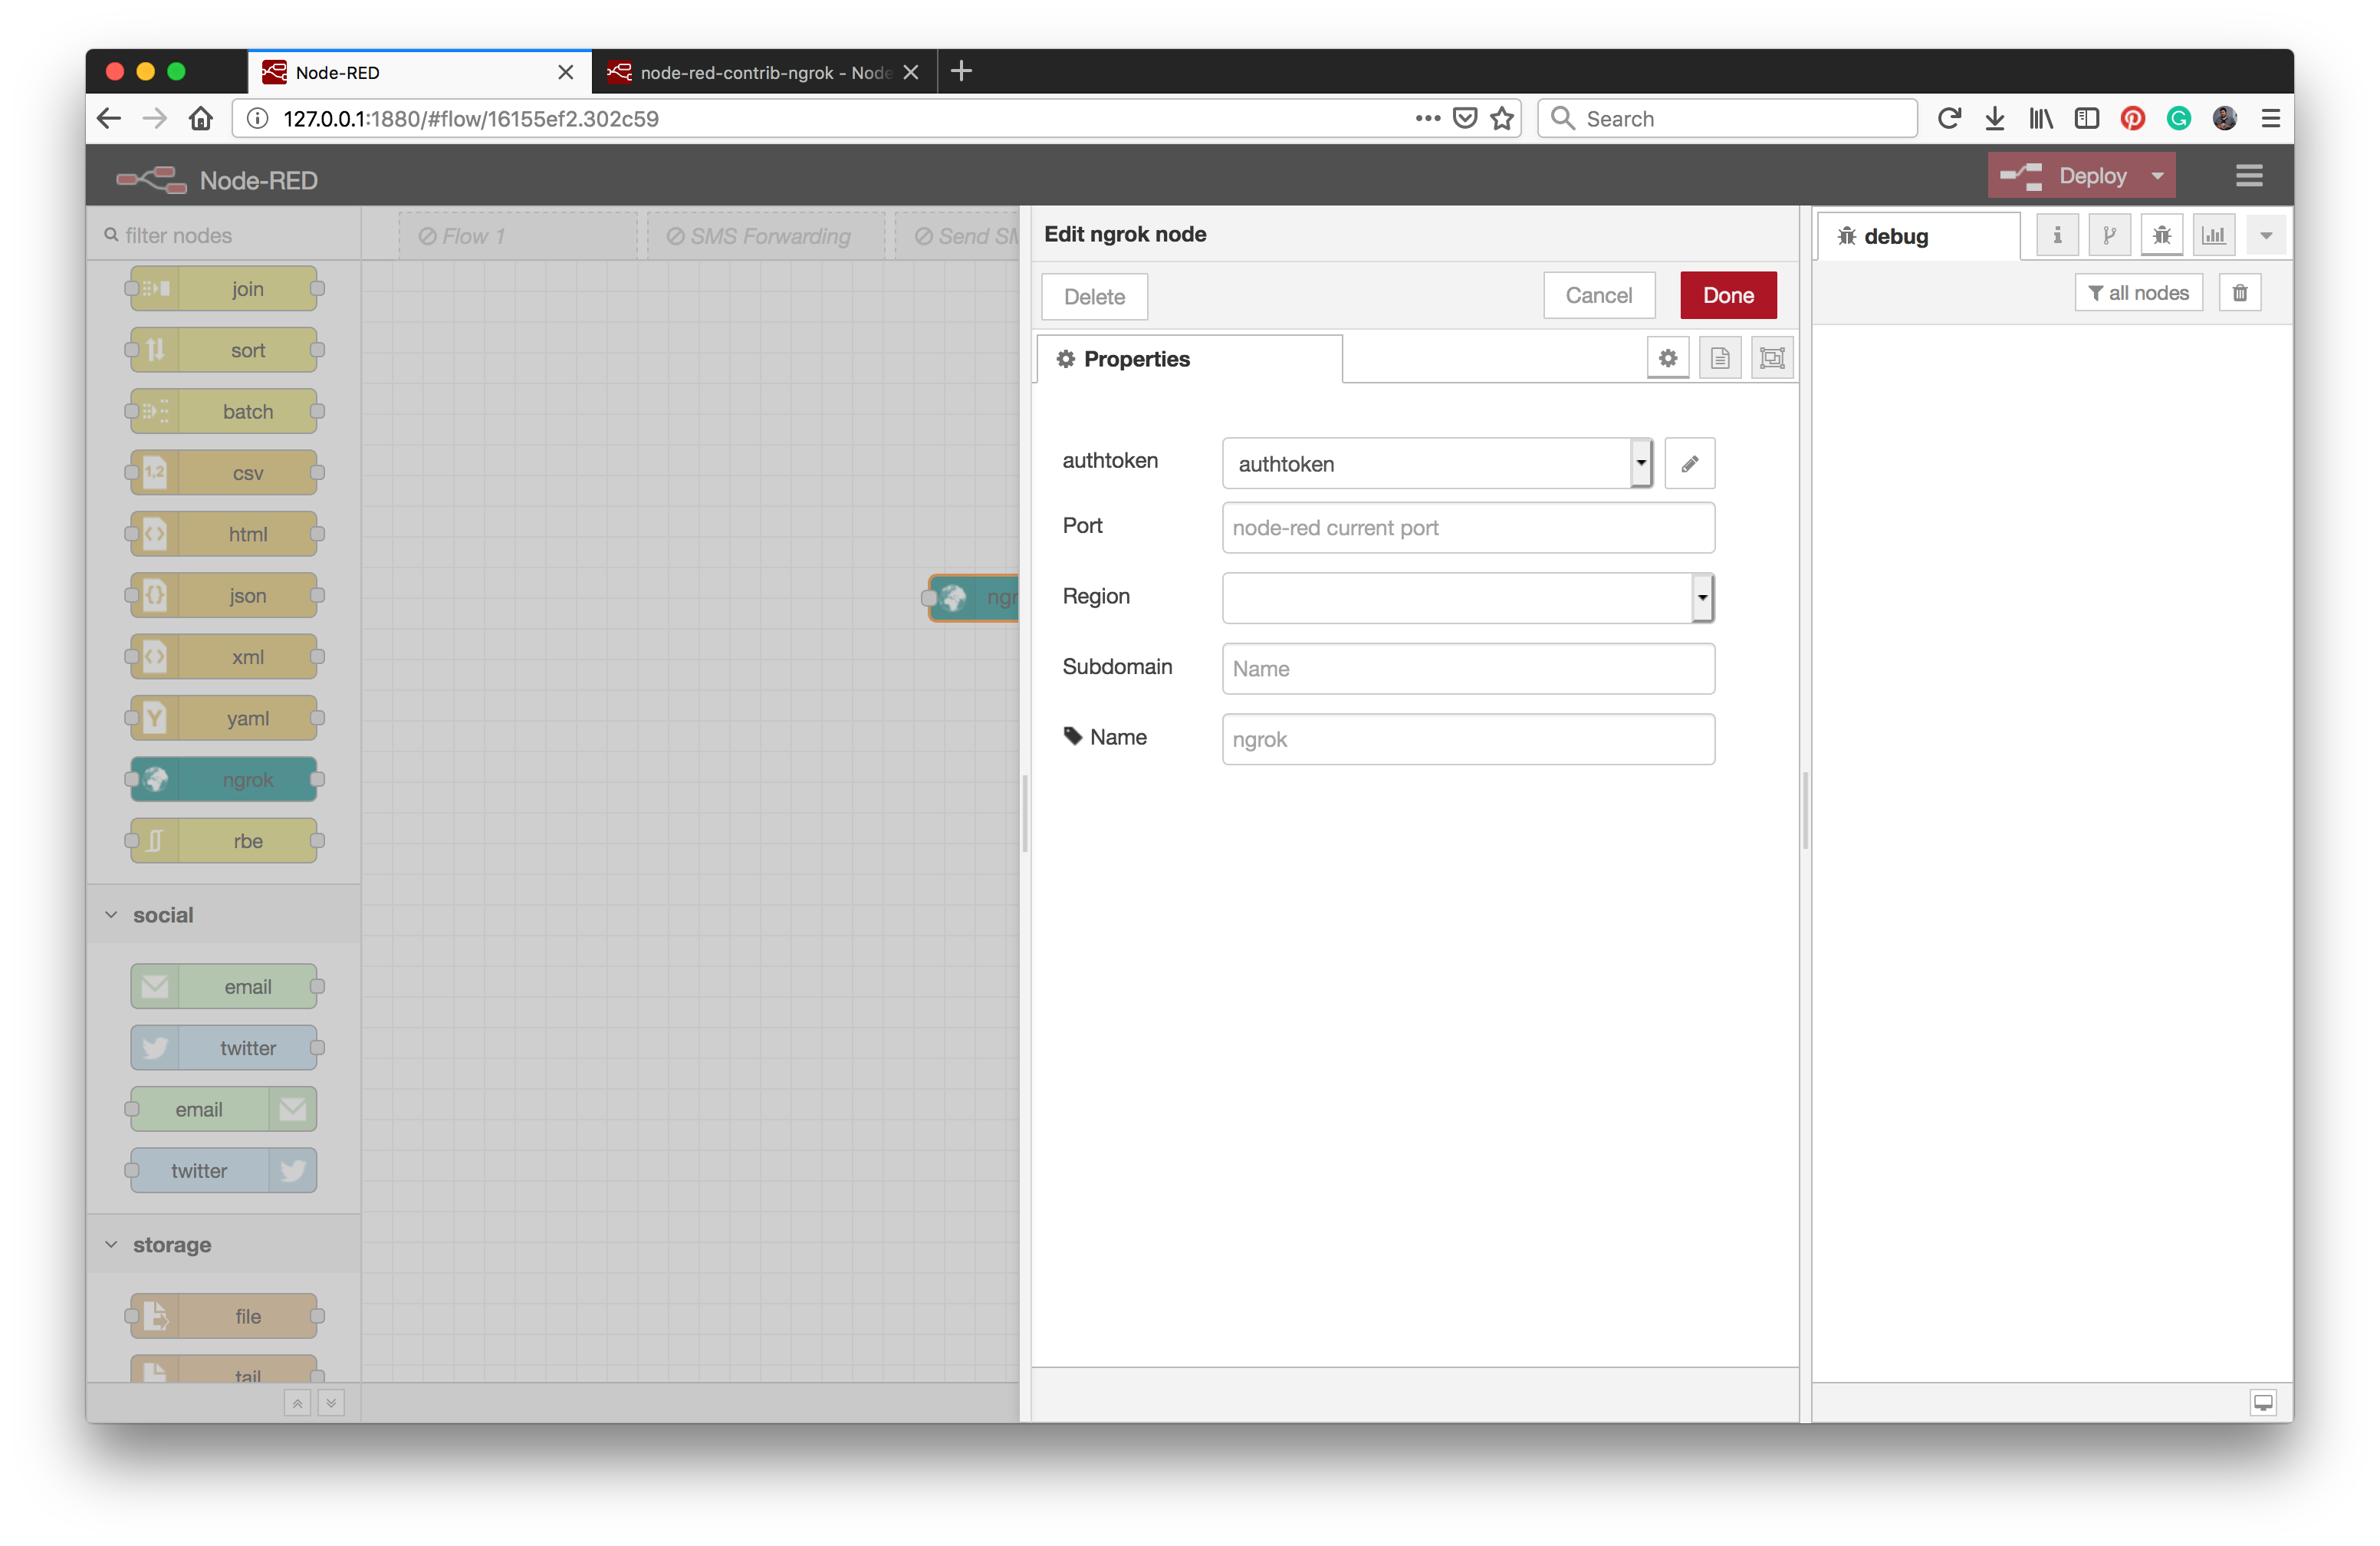Image resolution: width=2380 pixels, height=1546 pixels.
Task: Focus the filter nodes search box
Action: 224,236
